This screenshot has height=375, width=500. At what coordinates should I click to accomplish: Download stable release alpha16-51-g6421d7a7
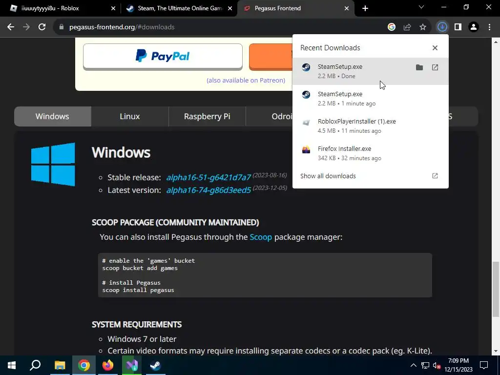(208, 177)
